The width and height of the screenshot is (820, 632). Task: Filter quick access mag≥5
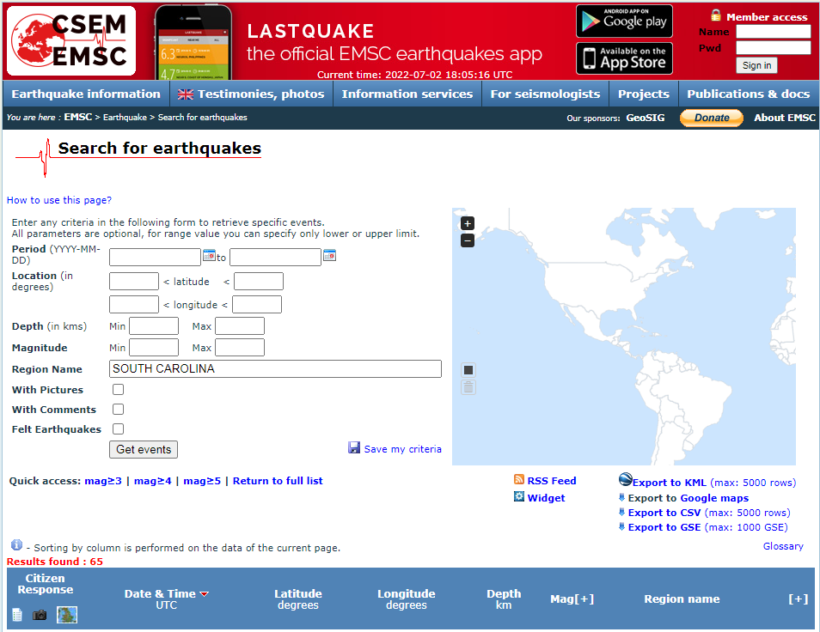pos(202,481)
